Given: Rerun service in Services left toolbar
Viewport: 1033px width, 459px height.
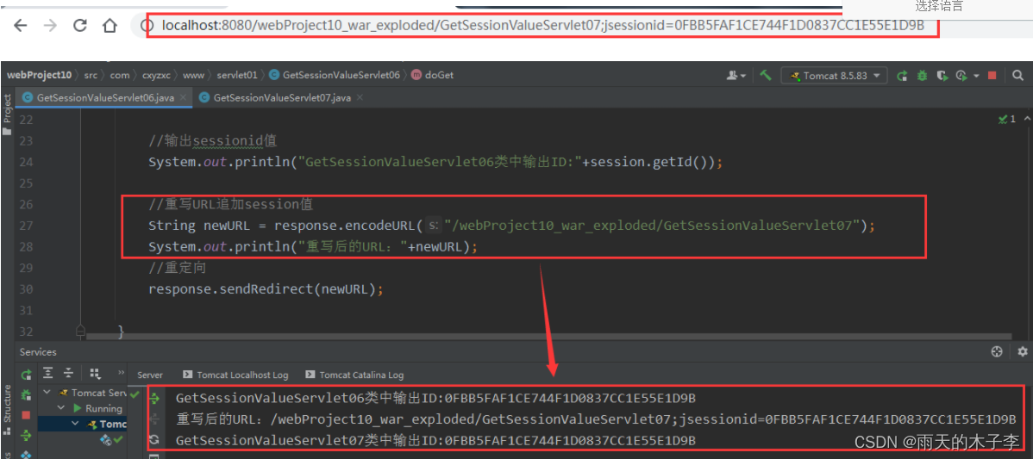Looking at the screenshot, I should point(27,375).
